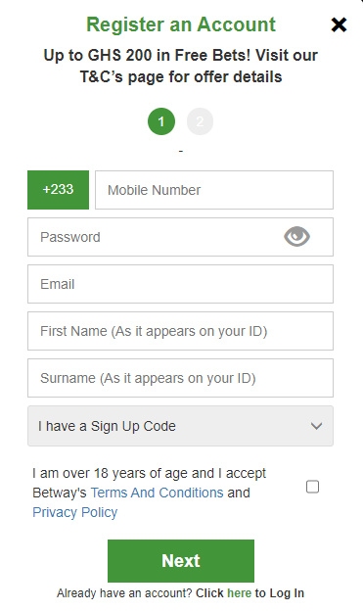
Task: Click the +233 country code box
Action: coord(58,190)
